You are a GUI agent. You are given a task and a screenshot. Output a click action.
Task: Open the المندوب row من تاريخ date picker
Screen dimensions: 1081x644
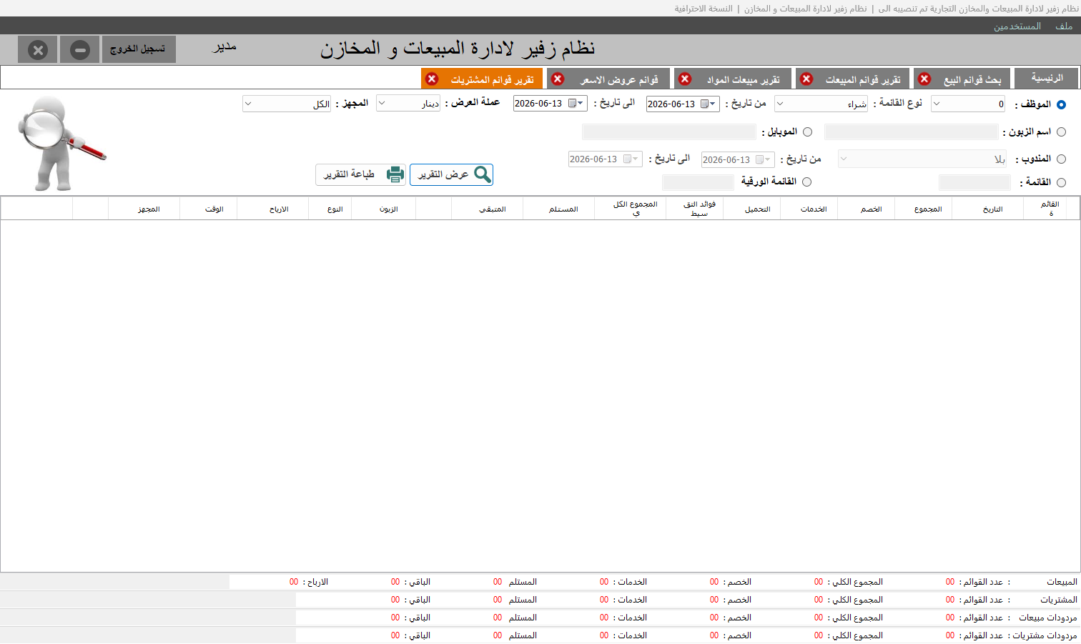point(738,159)
